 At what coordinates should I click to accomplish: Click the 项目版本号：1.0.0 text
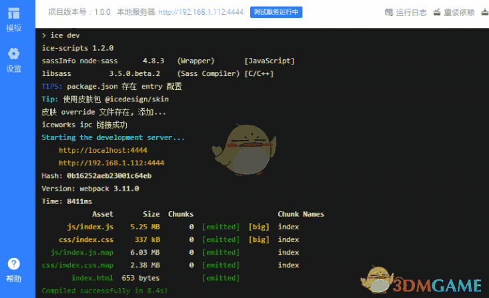pos(79,12)
